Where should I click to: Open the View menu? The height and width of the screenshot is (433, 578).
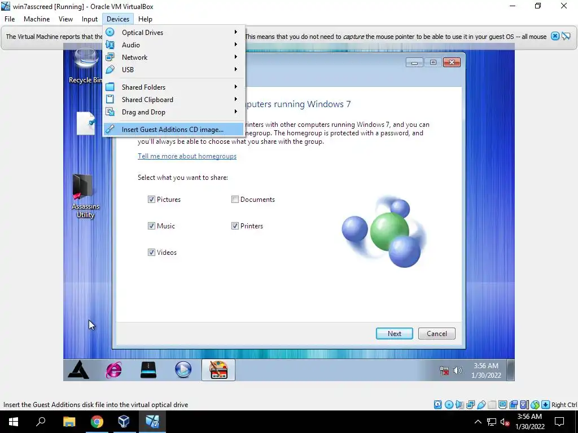point(65,19)
